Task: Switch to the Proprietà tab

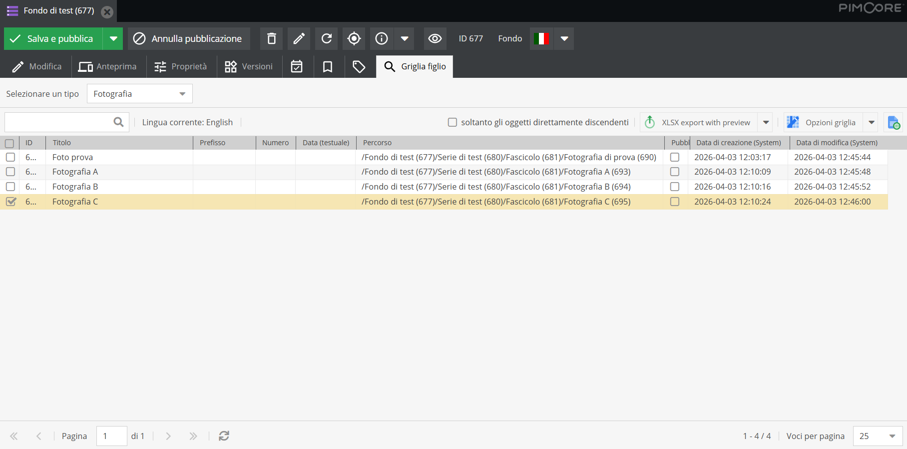Action: pos(181,66)
